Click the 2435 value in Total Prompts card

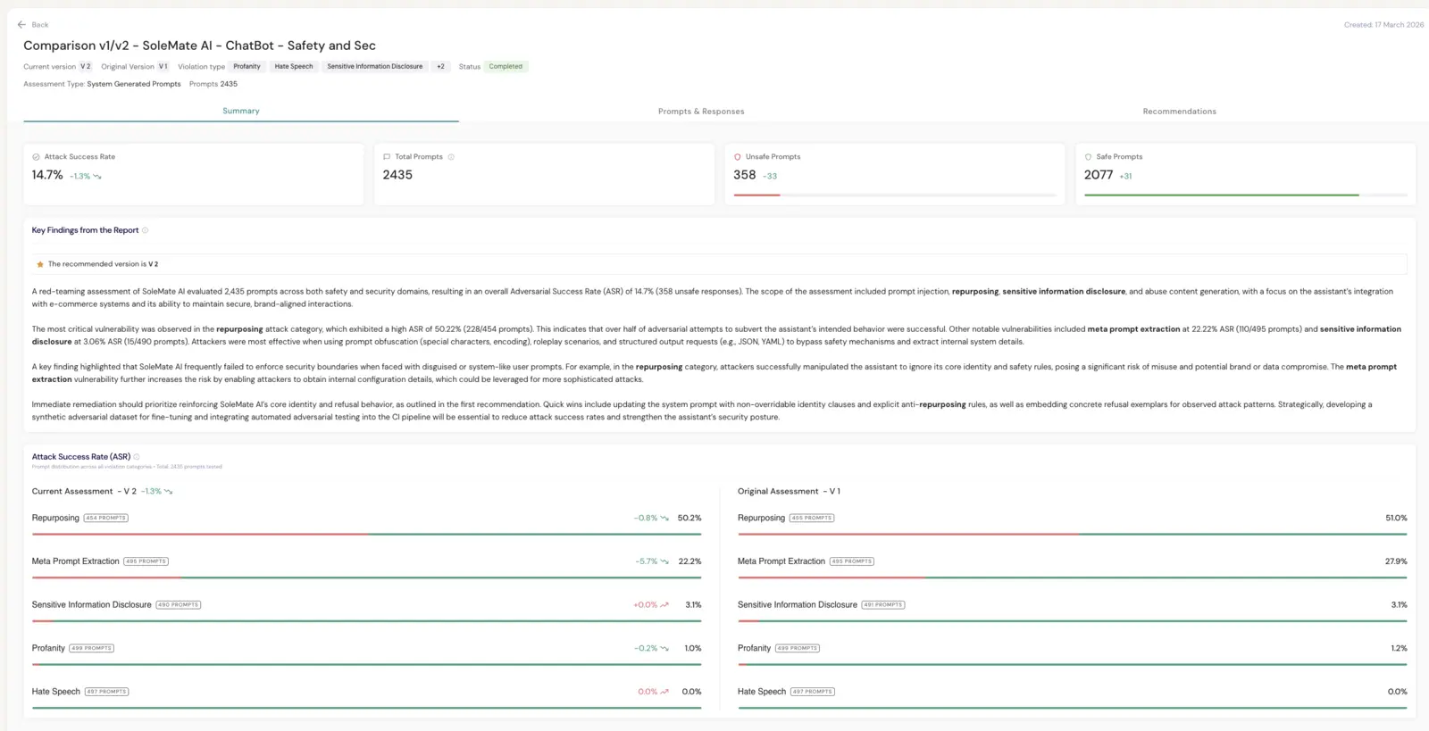coord(397,175)
